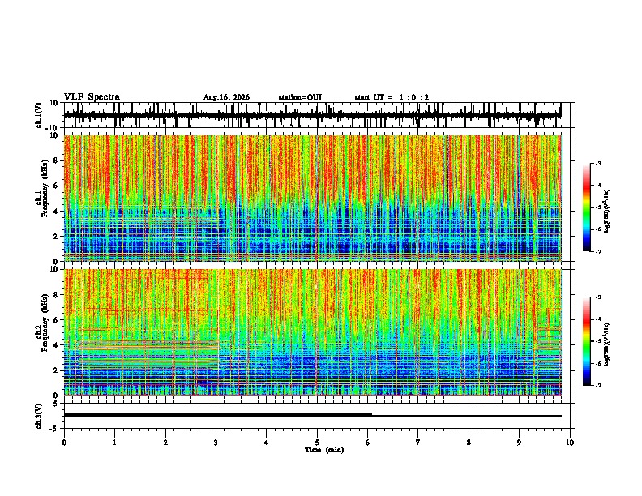Select the date text "Aug.16, 2026"
The width and height of the screenshot is (642, 496).
(x=226, y=97)
